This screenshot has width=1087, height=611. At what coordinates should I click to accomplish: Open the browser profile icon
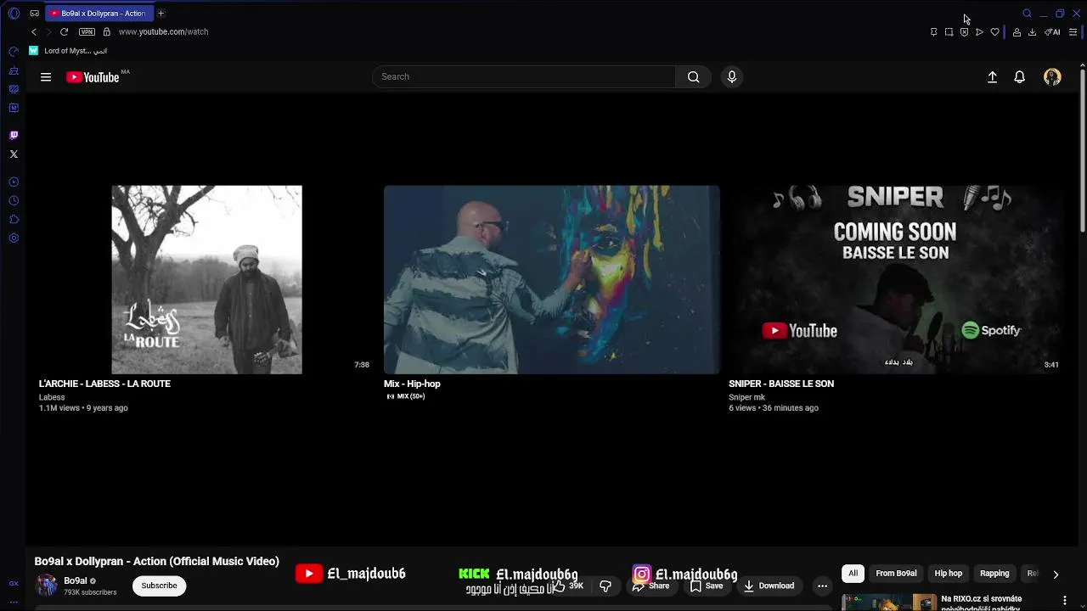1017,32
